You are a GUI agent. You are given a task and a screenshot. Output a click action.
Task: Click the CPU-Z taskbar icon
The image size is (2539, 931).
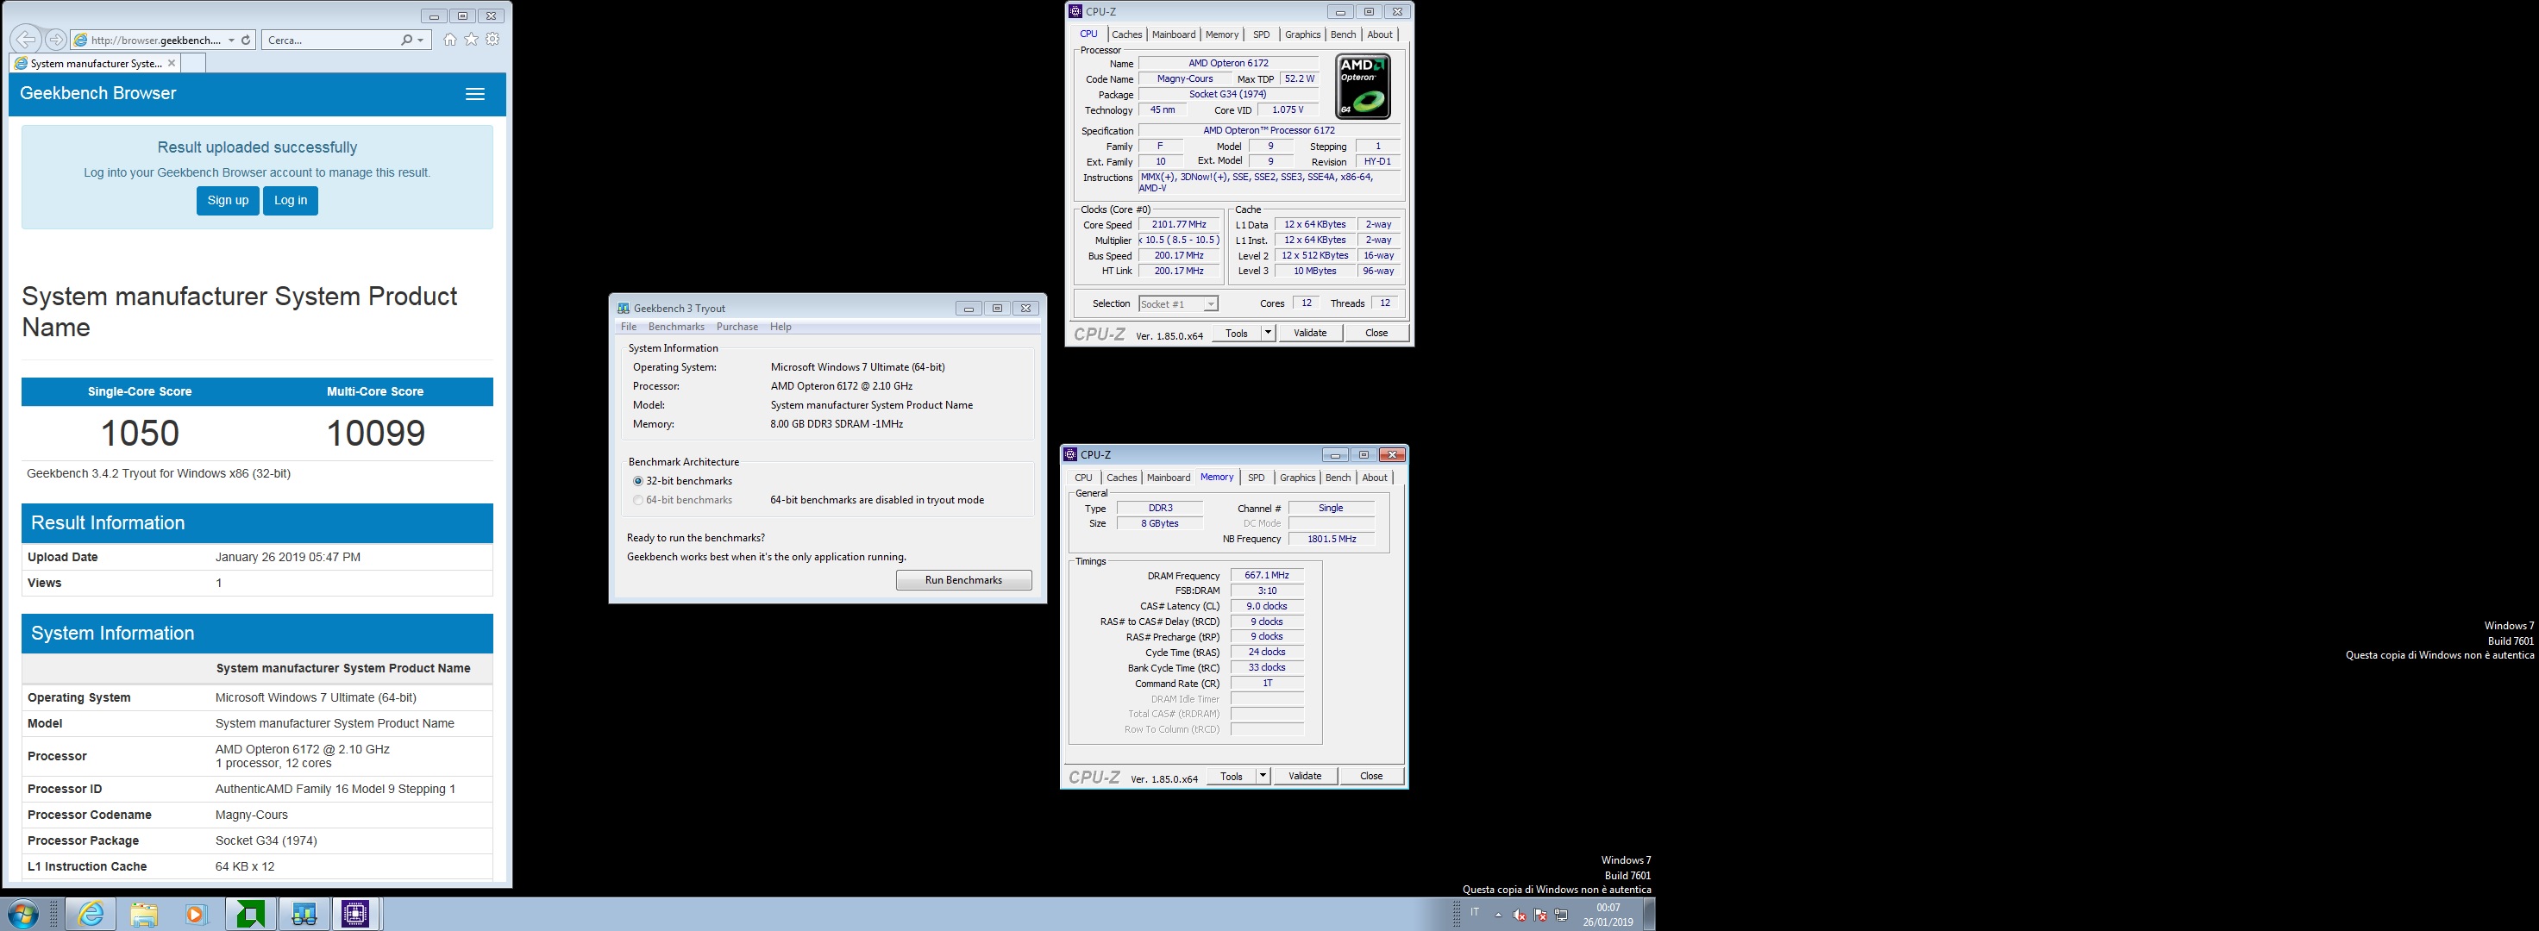pyautogui.click(x=356, y=915)
